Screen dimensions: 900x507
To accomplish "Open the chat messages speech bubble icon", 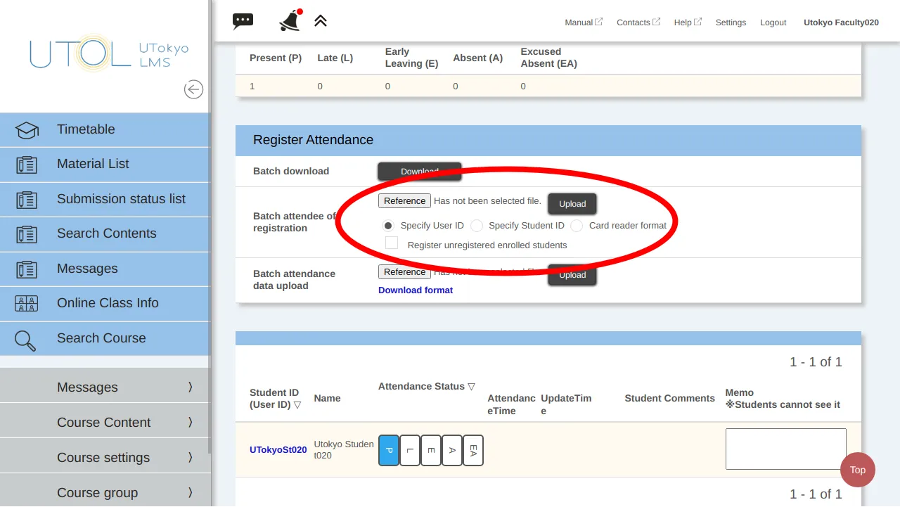I will coord(243,21).
